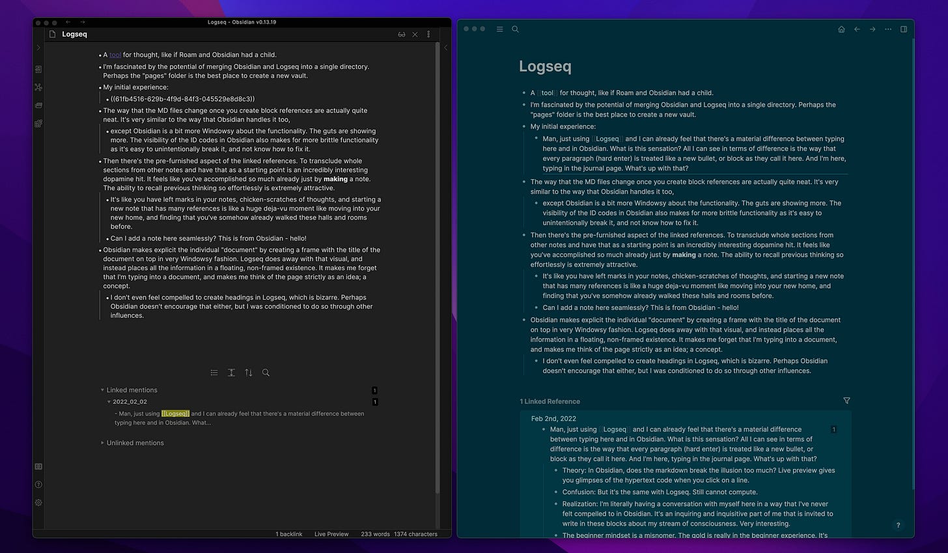The width and height of the screenshot is (948, 553).
Task: Click 2022_02_02 mention count badge
Action: (374, 402)
